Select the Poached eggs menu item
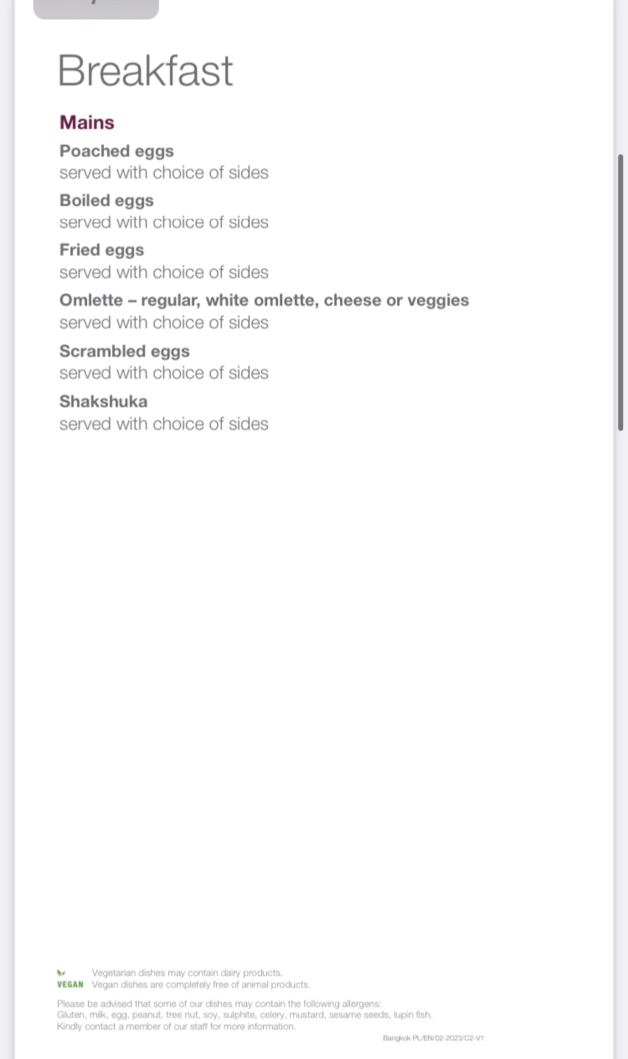 [x=116, y=151]
